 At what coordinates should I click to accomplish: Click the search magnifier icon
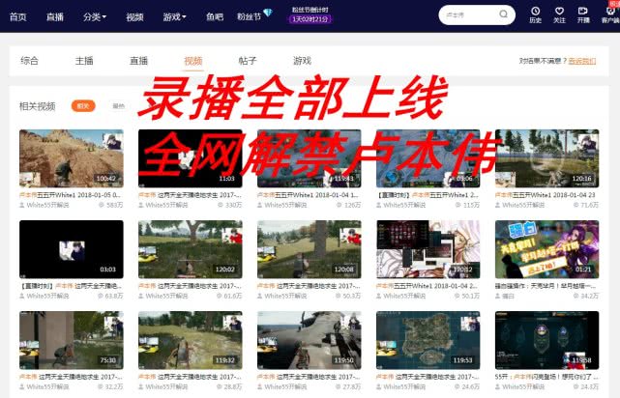tap(503, 14)
